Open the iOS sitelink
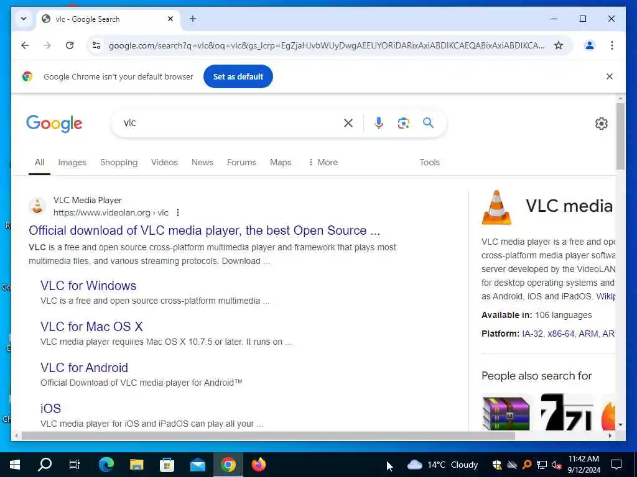637x477 pixels. [50, 409]
